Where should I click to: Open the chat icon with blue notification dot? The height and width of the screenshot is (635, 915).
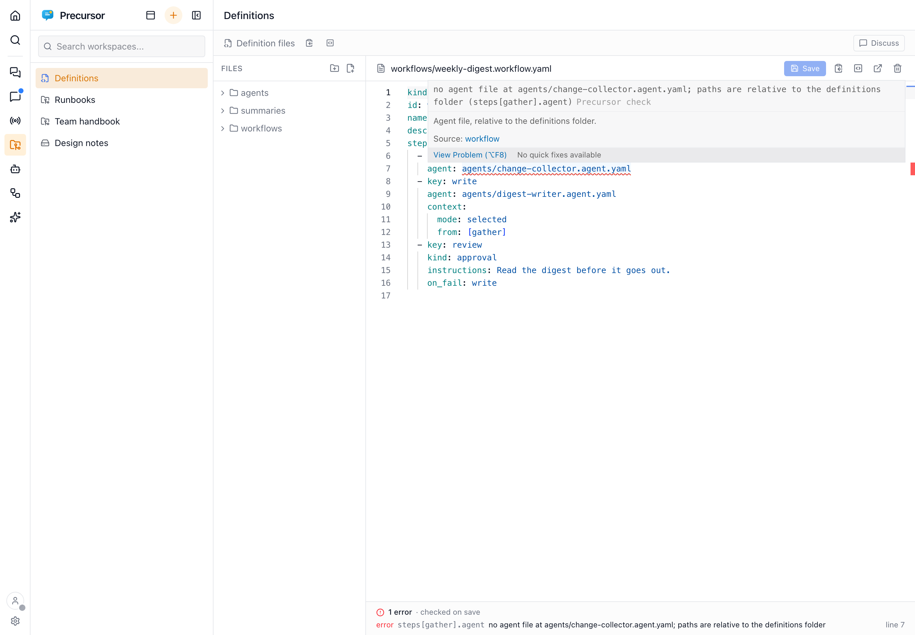tap(15, 96)
